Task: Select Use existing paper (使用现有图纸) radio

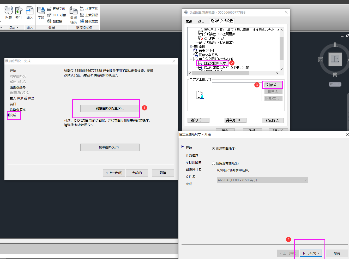Action: [x=214, y=163]
